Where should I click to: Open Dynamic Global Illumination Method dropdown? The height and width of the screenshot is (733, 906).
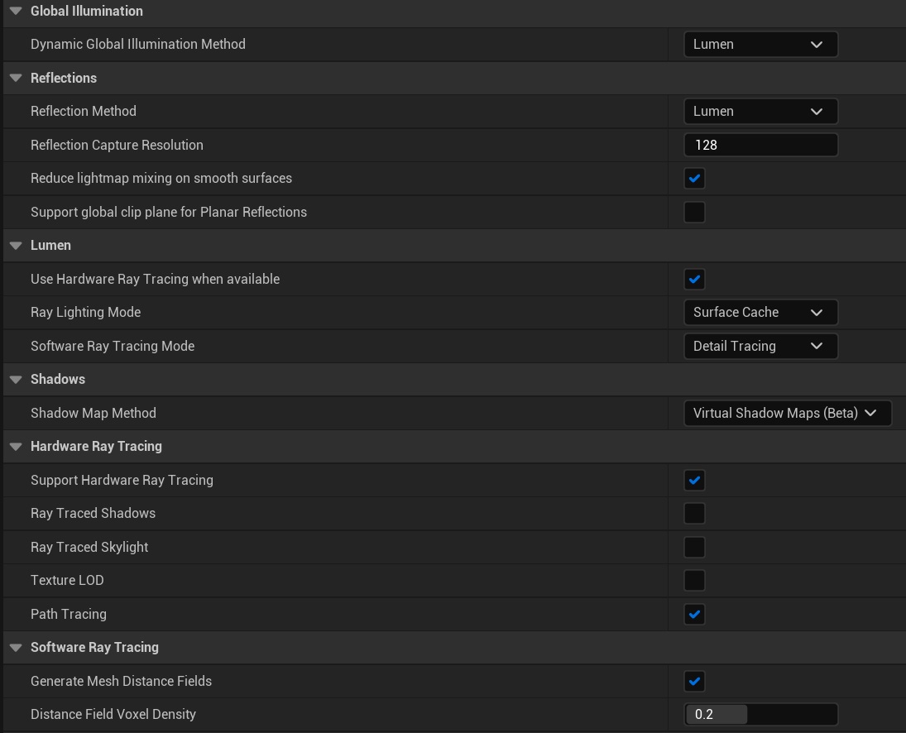[760, 45]
